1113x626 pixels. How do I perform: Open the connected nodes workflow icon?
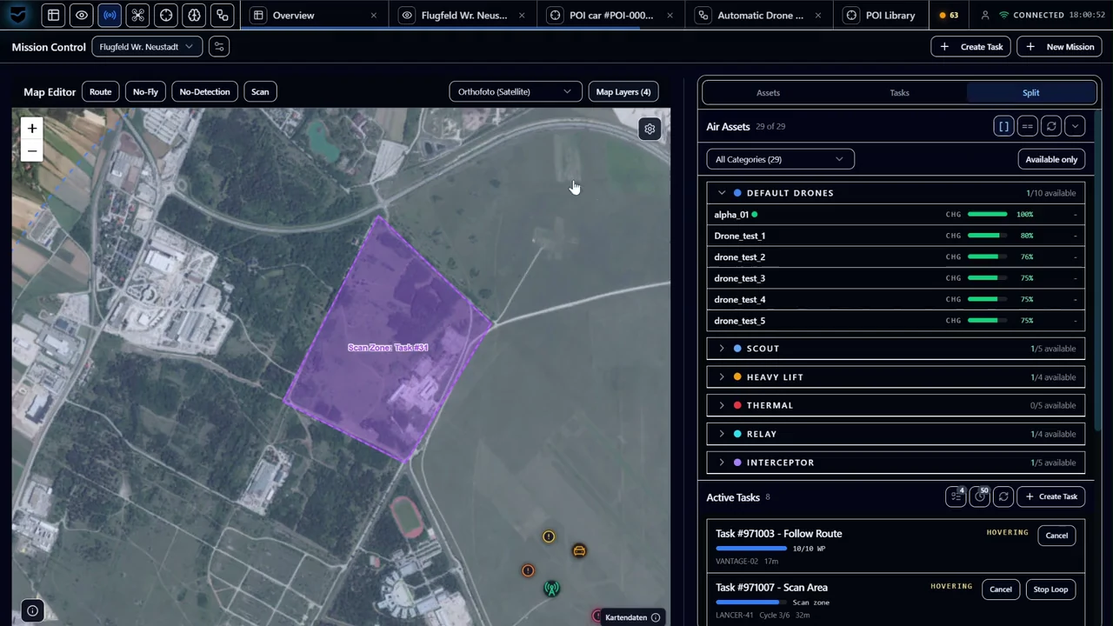click(x=223, y=15)
